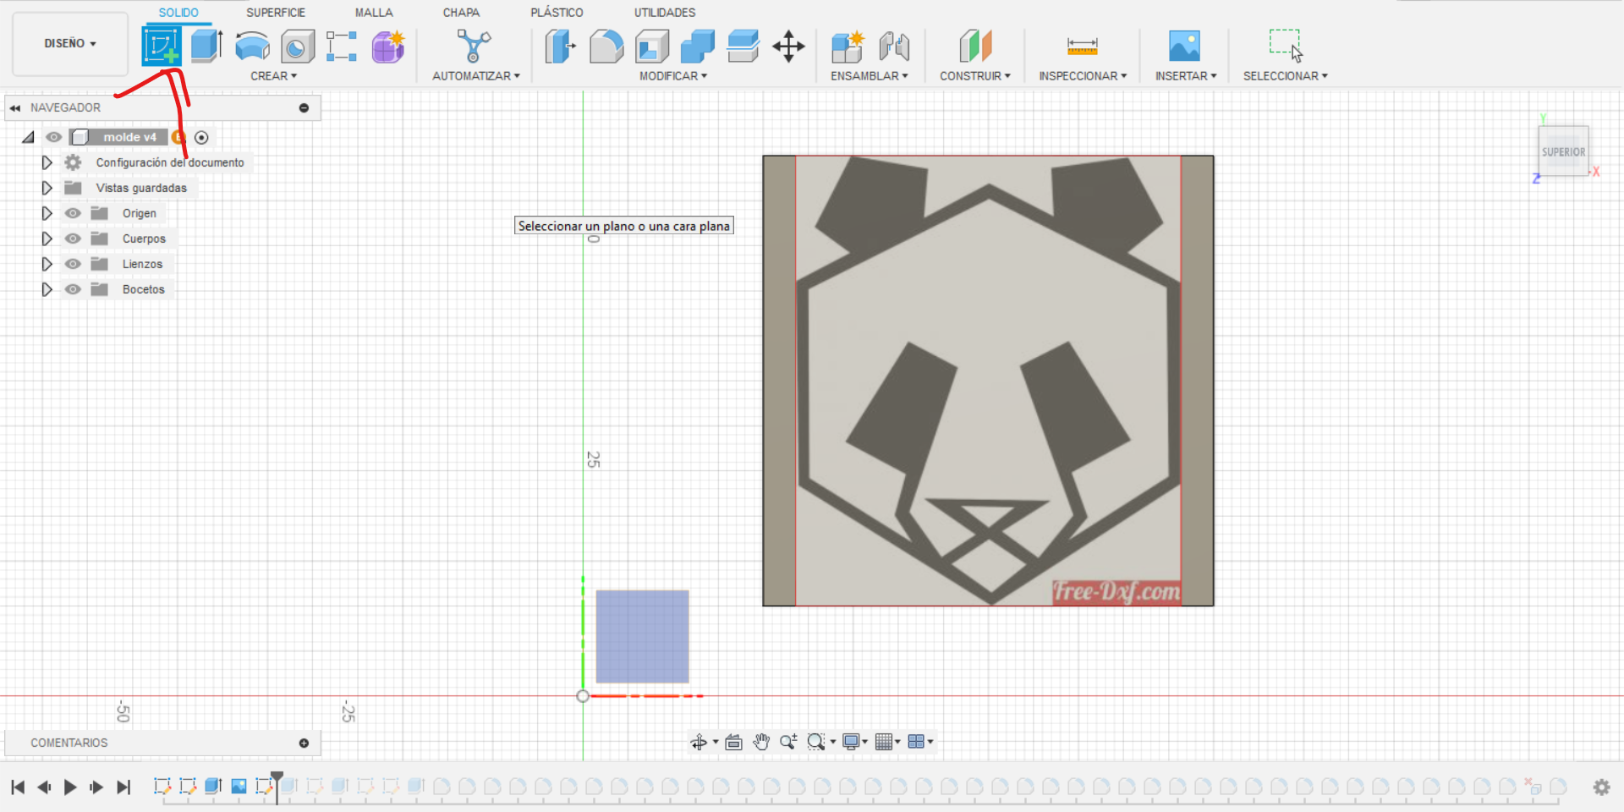The height and width of the screenshot is (812, 1624).
Task: Expand the Origen folder
Action: point(47,213)
